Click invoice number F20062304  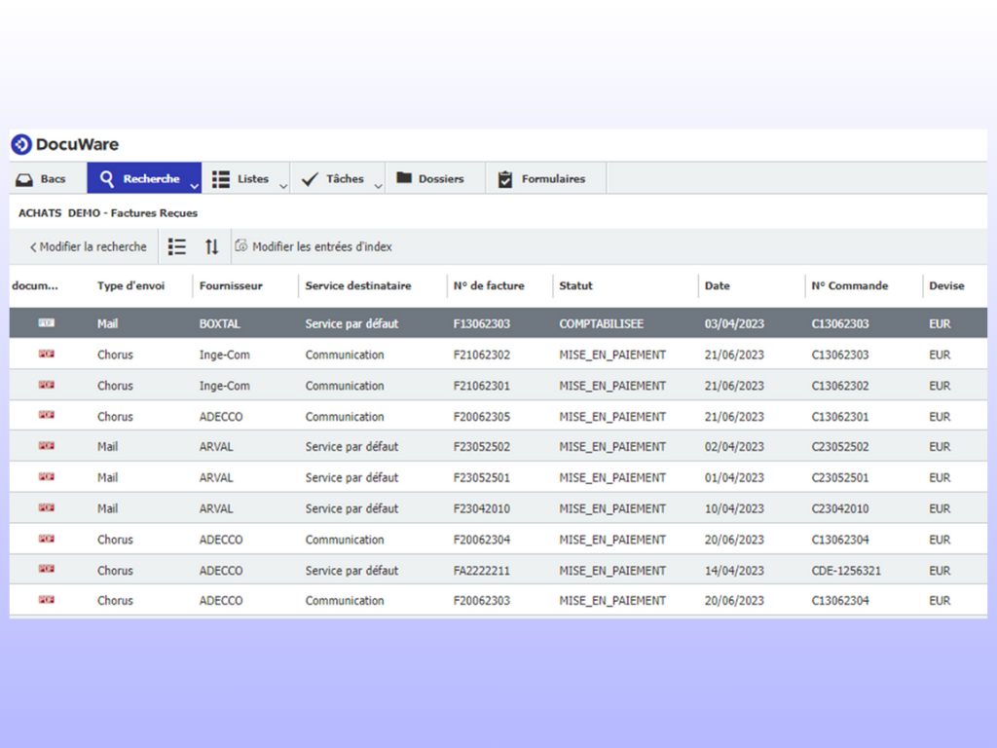click(481, 540)
